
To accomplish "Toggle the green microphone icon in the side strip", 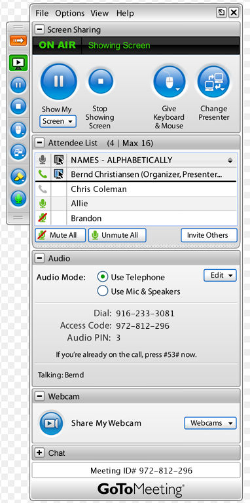I will click(x=18, y=198).
